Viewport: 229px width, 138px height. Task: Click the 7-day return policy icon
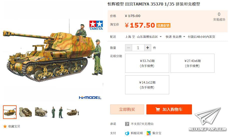coord(127,124)
